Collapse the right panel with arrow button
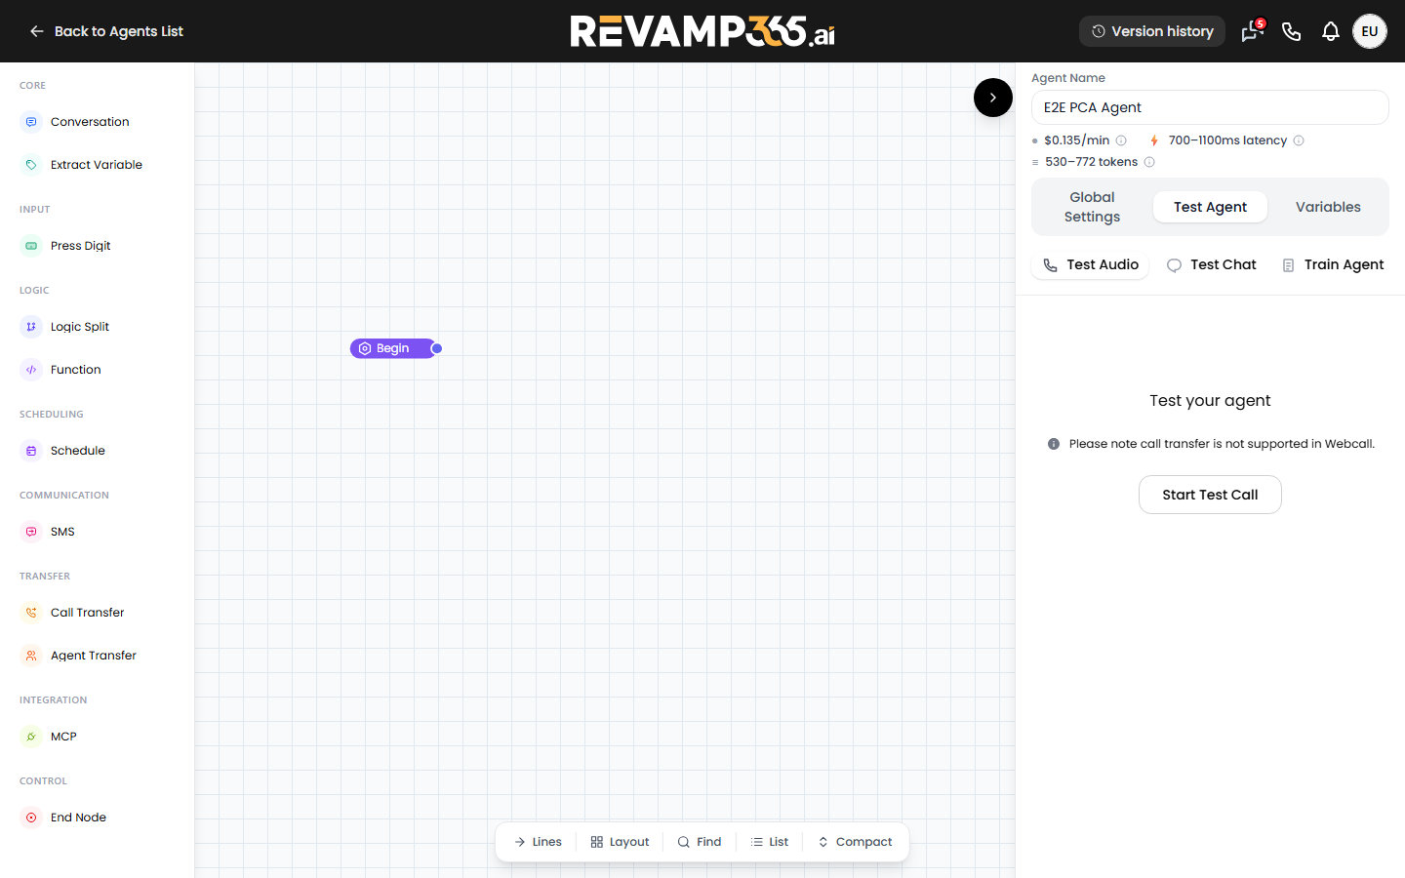Viewport: 1405px width, 878px height. click(993, 98)
